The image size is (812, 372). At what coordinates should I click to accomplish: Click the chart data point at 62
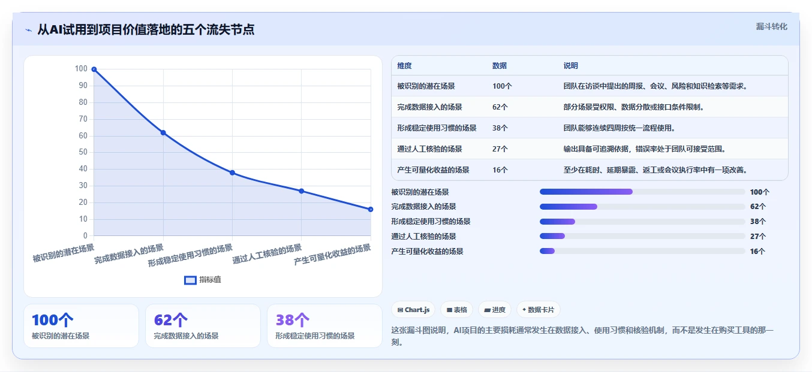(x=163, y=132)
